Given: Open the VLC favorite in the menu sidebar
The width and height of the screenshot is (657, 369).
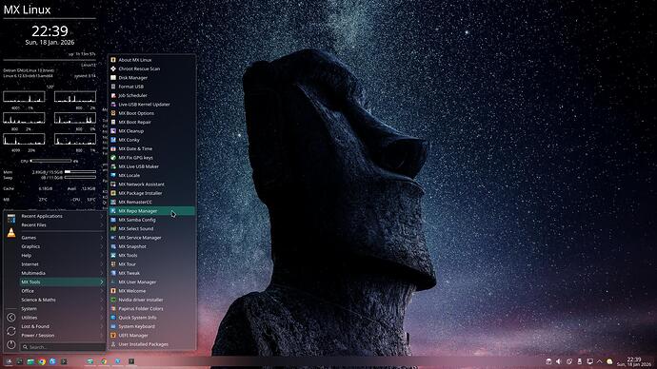Looking at the screenshot, I should (11, 233).
